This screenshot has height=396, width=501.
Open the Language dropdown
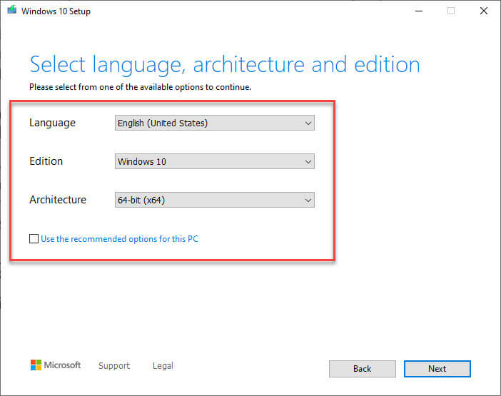[214, 123]
